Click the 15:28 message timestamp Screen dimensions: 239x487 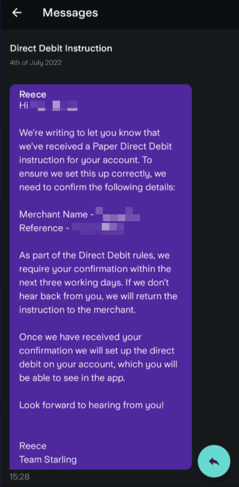19,477
